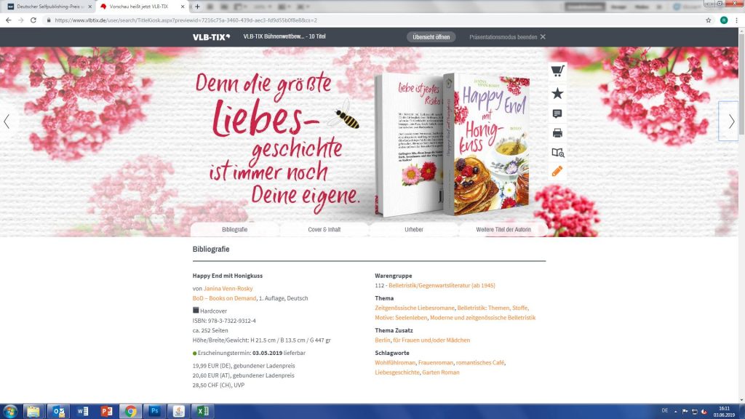Screen dimensions: 745x419
Task: Click Präsentationsmodus beenden
Action: (x=503, y=37)
